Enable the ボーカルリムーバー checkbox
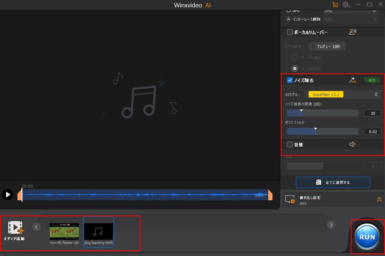This screenshot has width=385, height=256. pos(290,32)
